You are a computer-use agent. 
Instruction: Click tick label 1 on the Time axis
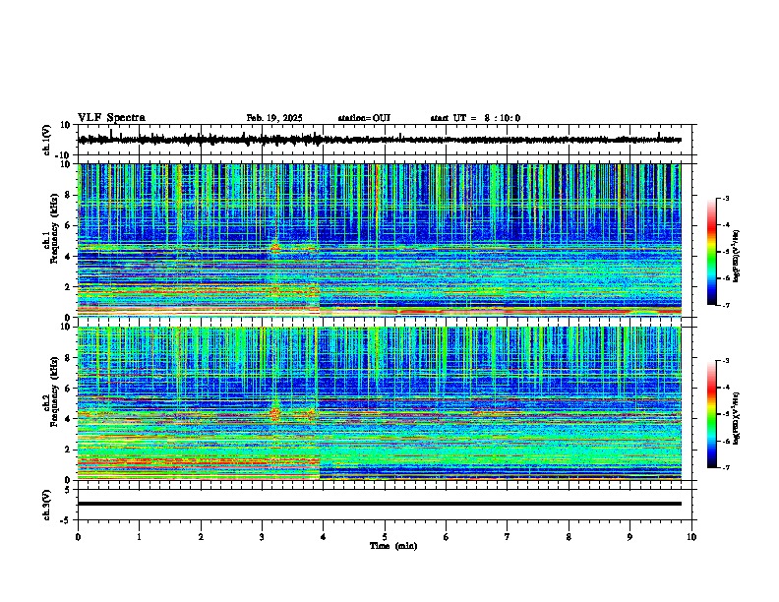point(139,537)
